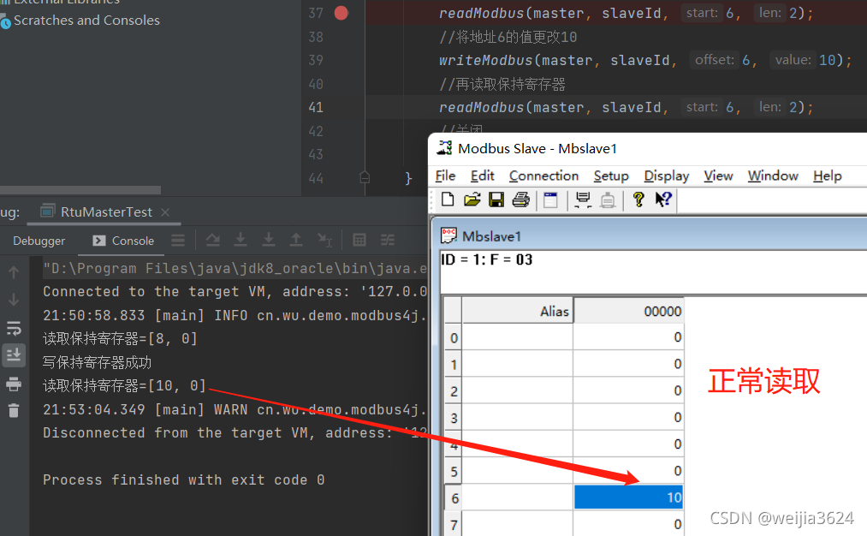
Task: Click the value cell of register row 0
Action: click(x=629, y=337)
